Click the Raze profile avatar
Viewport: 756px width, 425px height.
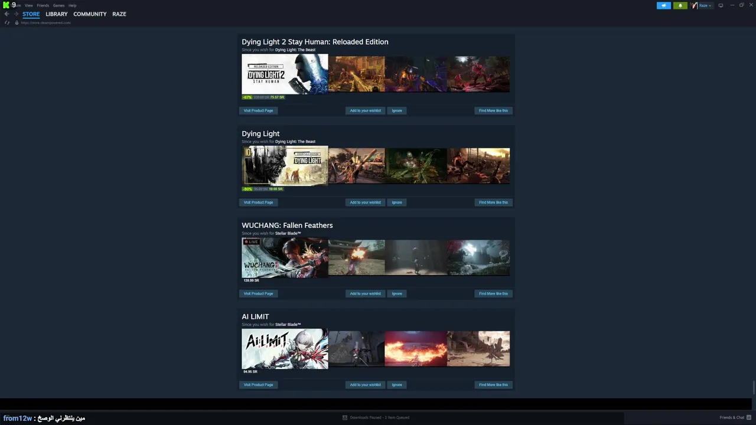pyautogui.click(x=695, y=5)
